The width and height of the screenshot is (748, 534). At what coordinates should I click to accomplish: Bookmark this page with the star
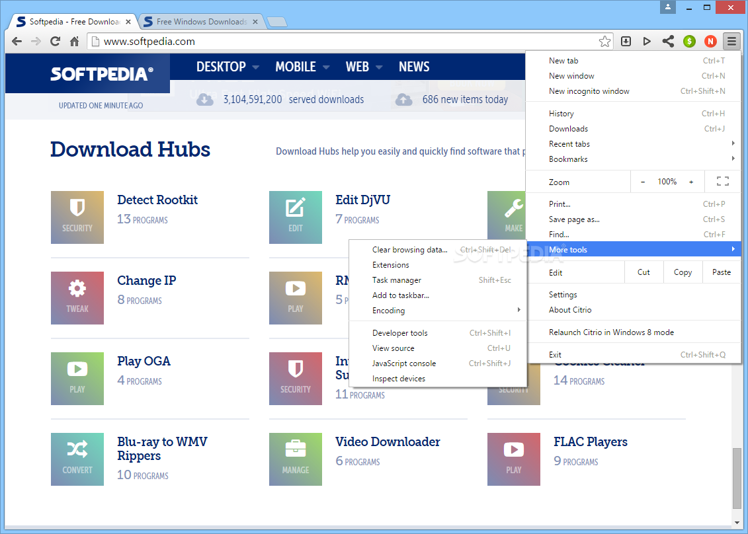604,42
